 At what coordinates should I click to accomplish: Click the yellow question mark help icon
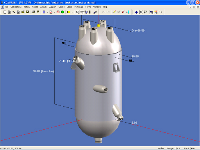click(x=38, y=12)
